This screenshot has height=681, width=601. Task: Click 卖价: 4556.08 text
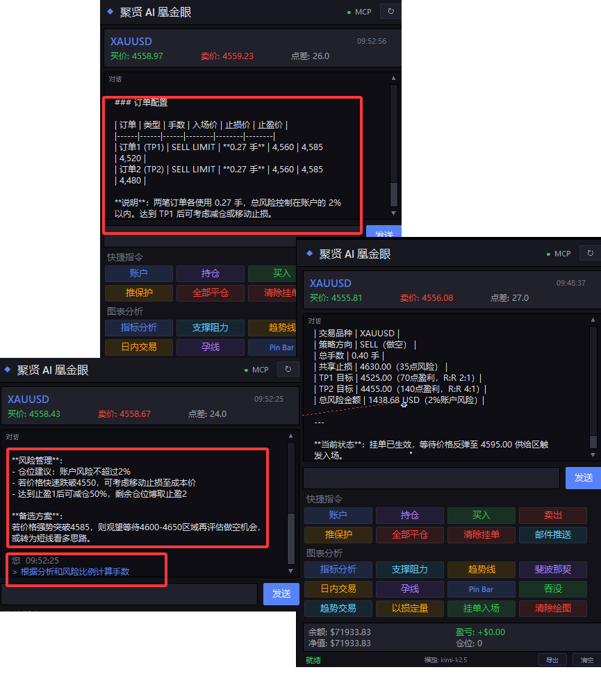tap(427, 298)
